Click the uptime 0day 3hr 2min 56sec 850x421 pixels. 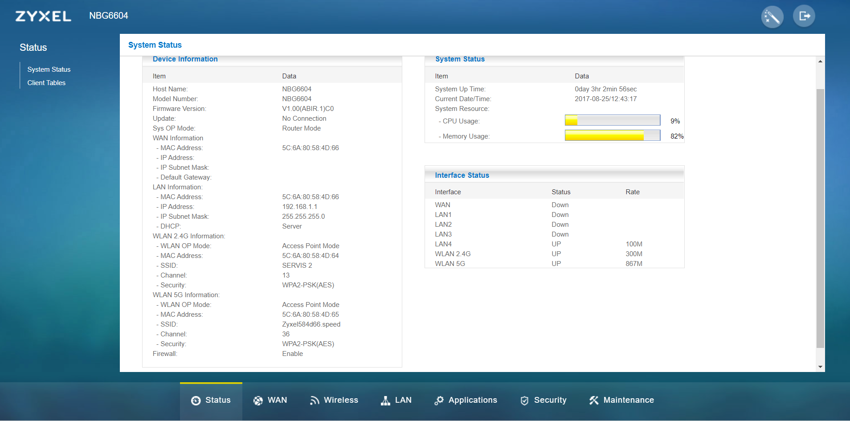pyautogui.click(x=606, y=89)
